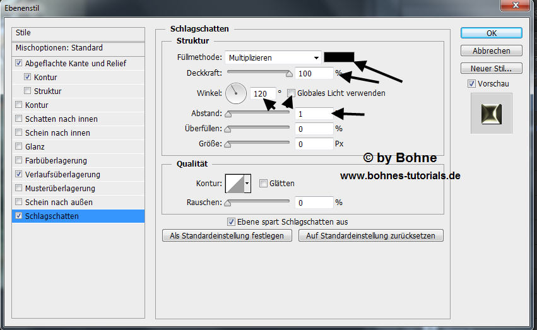537x330 pixels.
Task: Click the Neuer Stil... button
Action: point(491,68)
